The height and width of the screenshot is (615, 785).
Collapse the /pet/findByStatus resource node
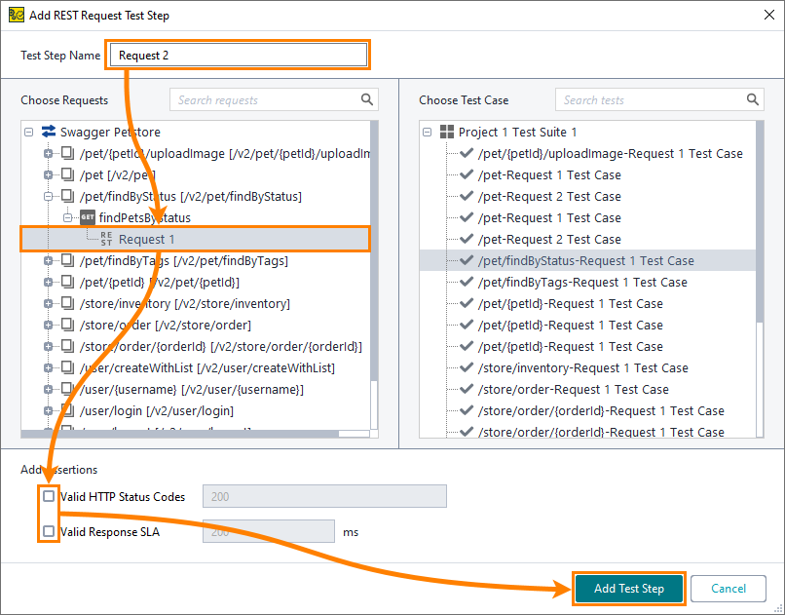point(48,196)
